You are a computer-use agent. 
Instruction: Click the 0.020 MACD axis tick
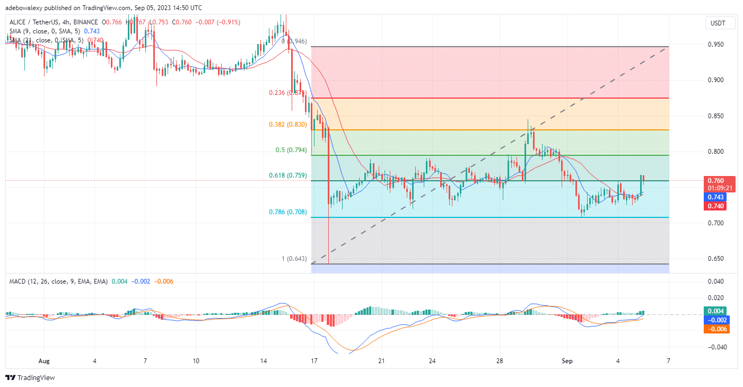(x=715, y=298)
